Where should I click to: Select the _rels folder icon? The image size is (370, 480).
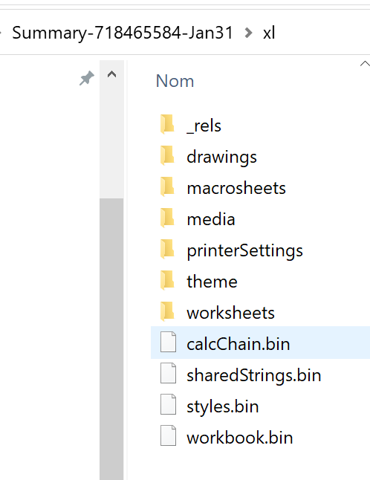[167, 124]
